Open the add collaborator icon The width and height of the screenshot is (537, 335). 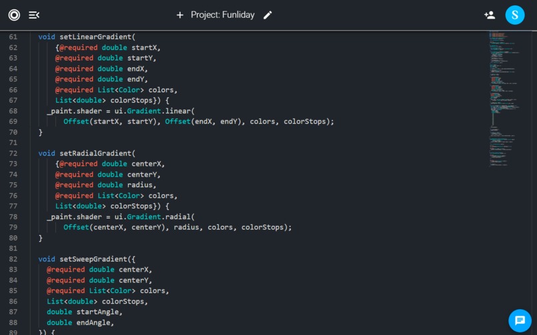point(490,15)
